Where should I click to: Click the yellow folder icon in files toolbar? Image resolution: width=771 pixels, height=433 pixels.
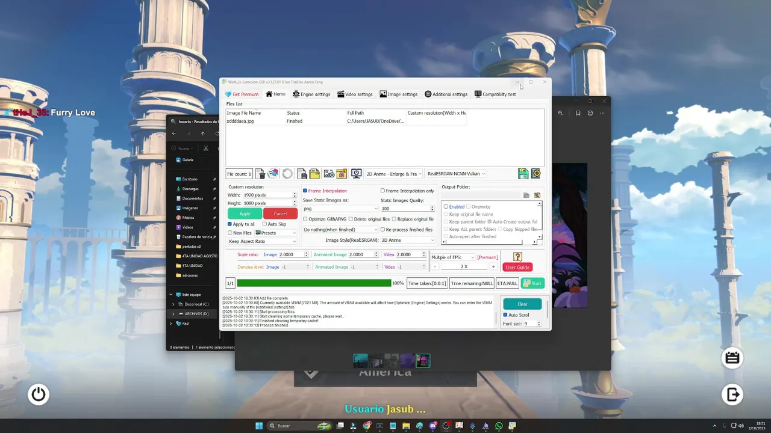click(314, 174)
